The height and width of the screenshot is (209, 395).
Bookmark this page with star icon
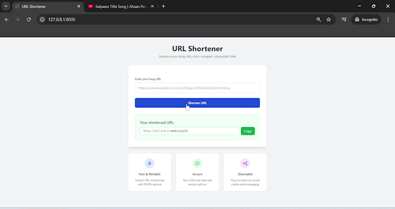tap(329, 19)
